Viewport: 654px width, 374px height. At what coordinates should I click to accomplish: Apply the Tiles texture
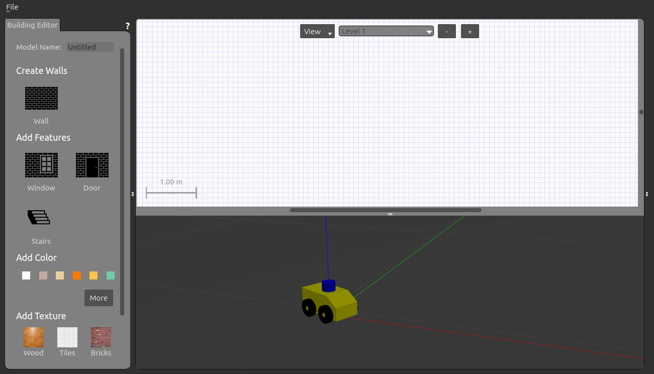tap(67, 337)
